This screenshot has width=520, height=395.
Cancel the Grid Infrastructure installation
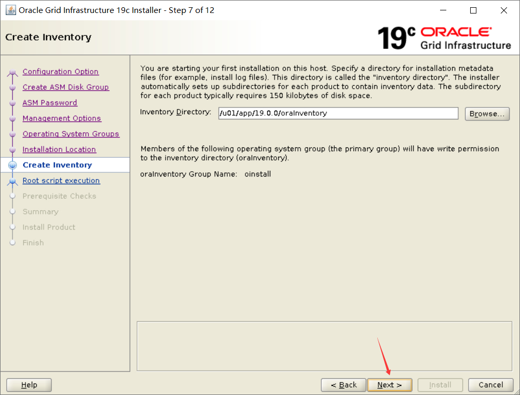[x=490, y=385]
